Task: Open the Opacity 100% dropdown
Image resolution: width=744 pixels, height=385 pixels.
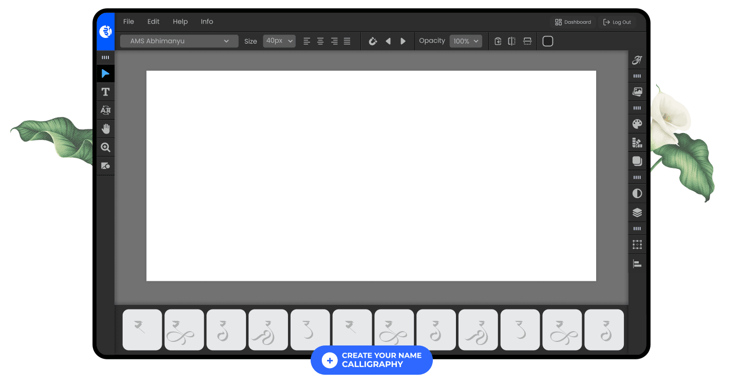Action: 466,41
